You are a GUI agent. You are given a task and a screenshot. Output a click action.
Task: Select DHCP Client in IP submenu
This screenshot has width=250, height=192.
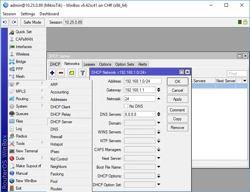tap(69, 107)
